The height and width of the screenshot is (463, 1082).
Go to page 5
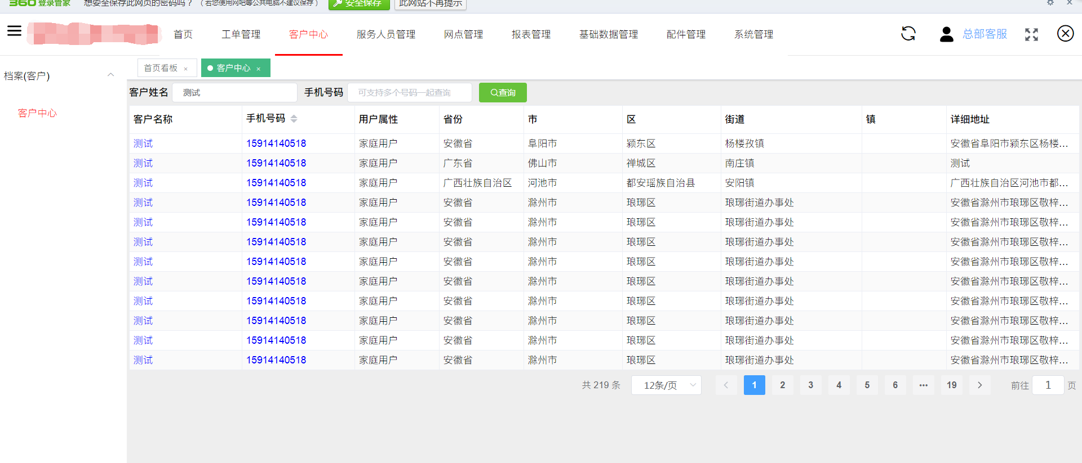pos(867,385)
